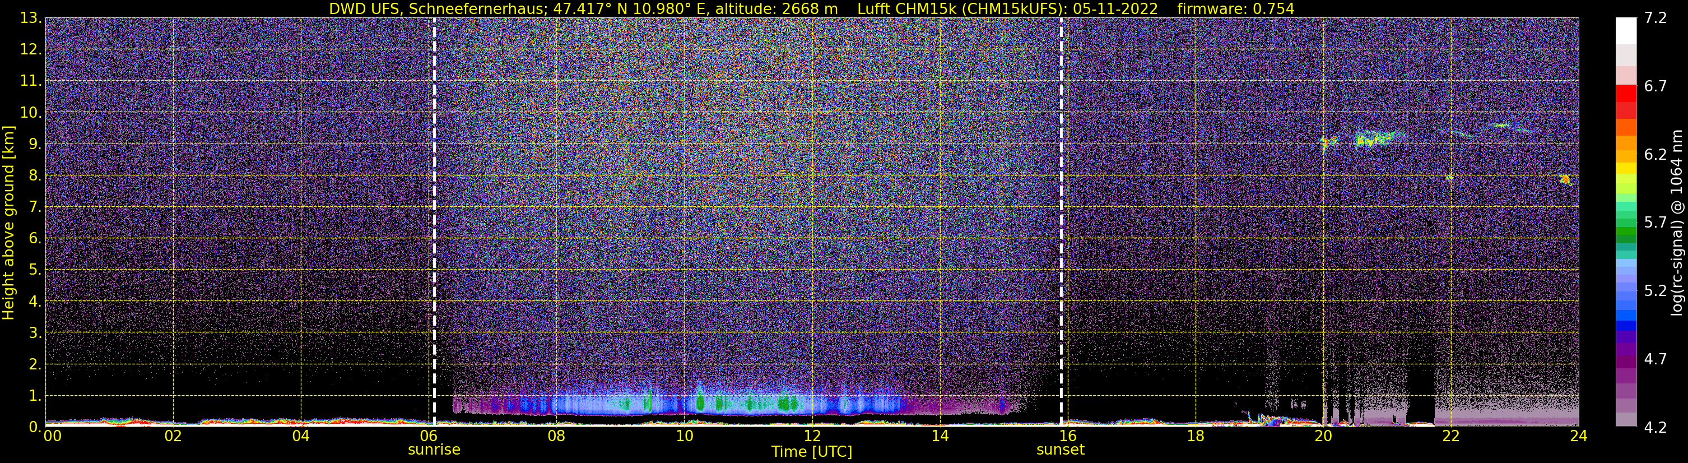The height and width of the screenshot is (463, 1688).
Task: Click 'firmware: 0.754' in the title
Action: (x=1236, y=9)
